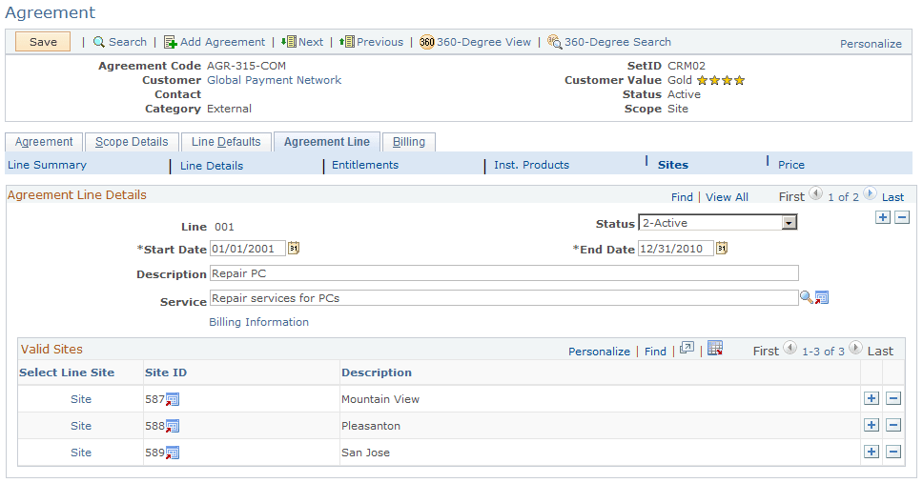Download Valid Sites grid to spreadsheet

point(714,349)
